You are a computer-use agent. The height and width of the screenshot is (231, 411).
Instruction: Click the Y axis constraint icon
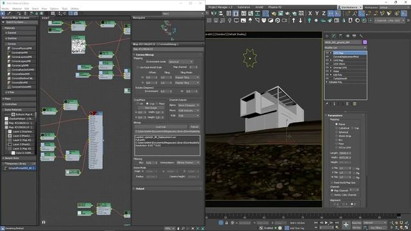click(317, 13)
